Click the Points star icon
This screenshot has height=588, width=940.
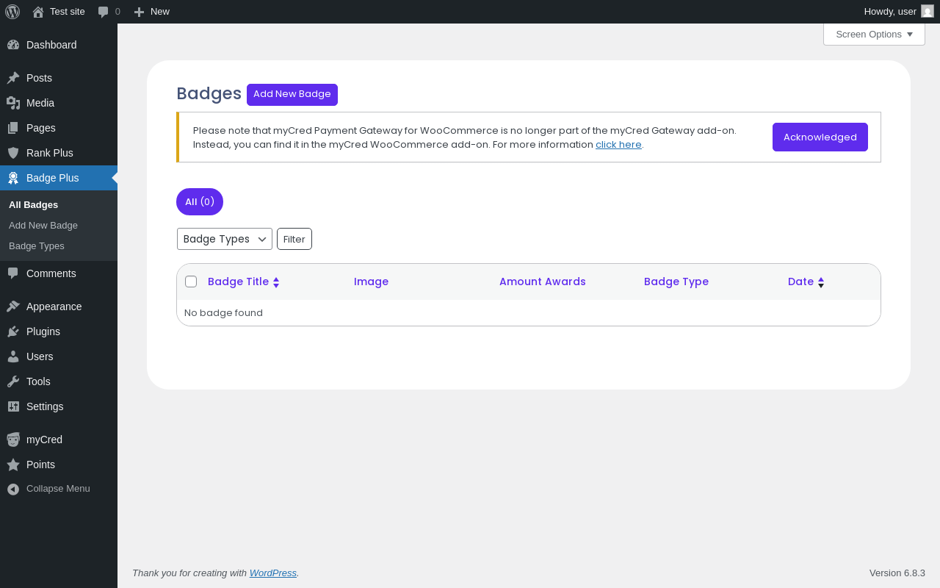[x=13, y=465]
